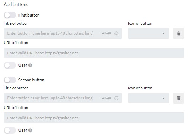The width and height of the screenshot is (195, 135).
Task: Turn on UTM for first button
Action: pos(10,65)
